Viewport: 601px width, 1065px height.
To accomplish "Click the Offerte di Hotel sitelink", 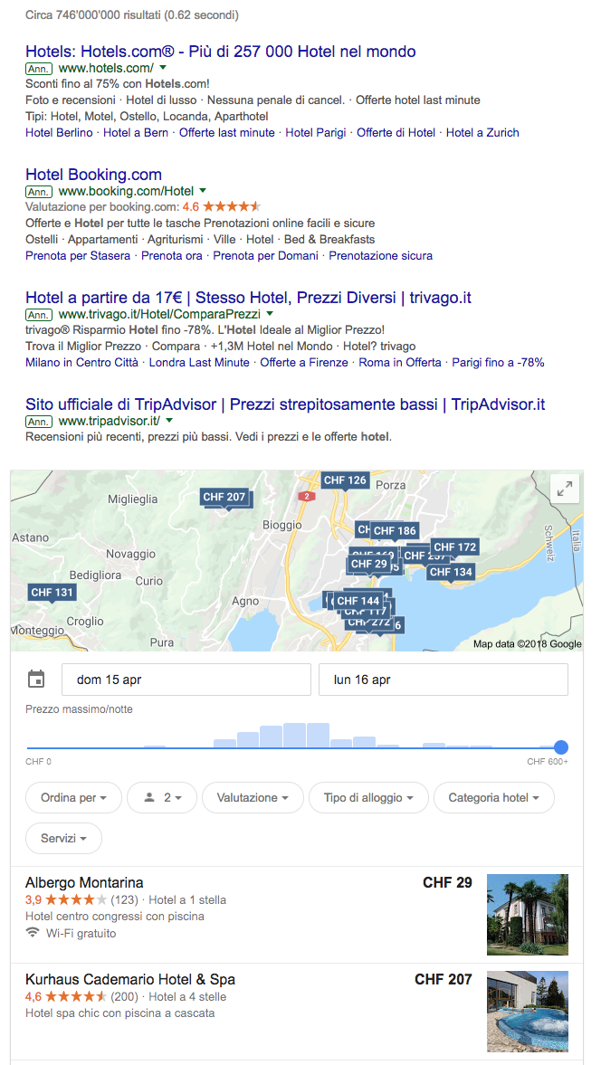I will [x=396, y=132].
